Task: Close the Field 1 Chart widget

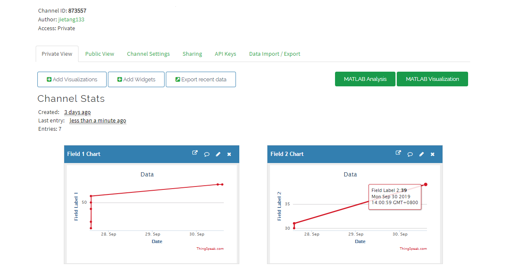Action: (x=229, y=154)
